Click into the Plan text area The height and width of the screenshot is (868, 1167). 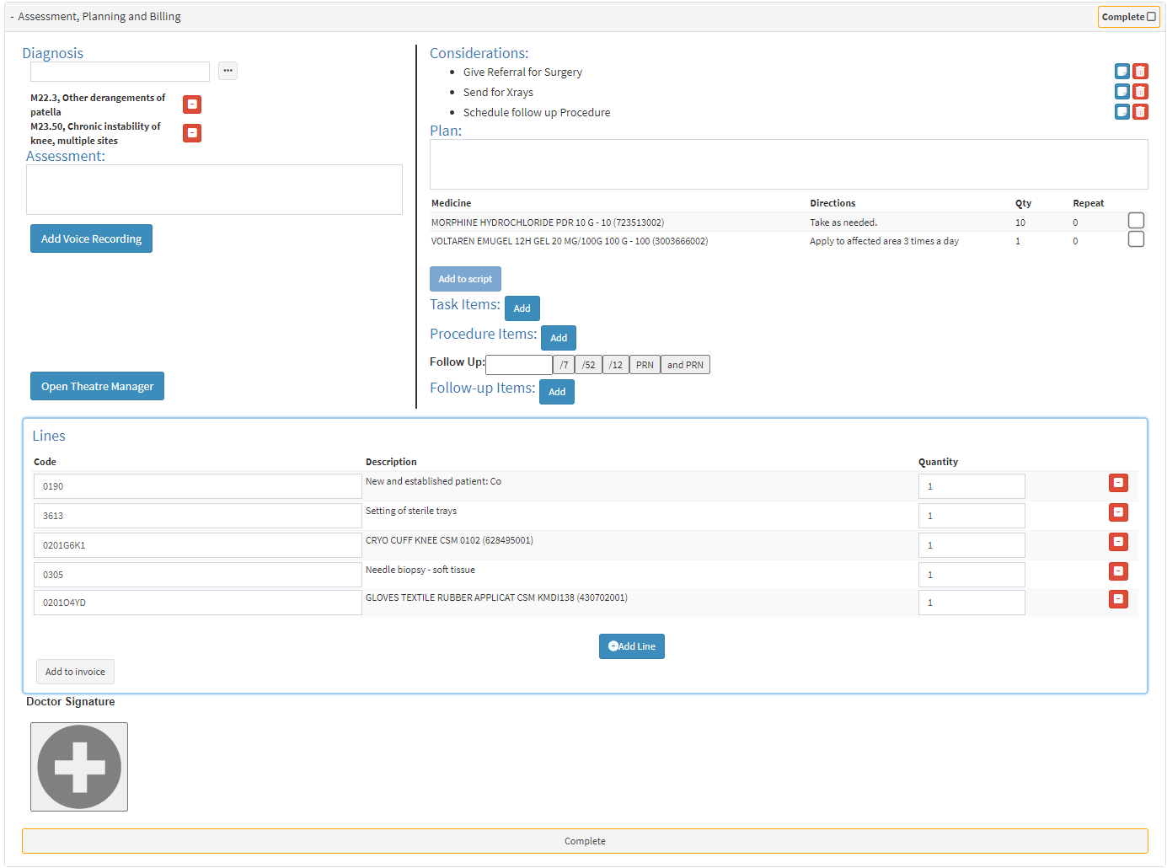788,164
